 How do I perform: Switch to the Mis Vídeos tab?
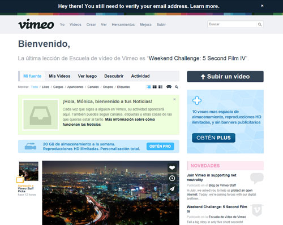pos(59,76)
